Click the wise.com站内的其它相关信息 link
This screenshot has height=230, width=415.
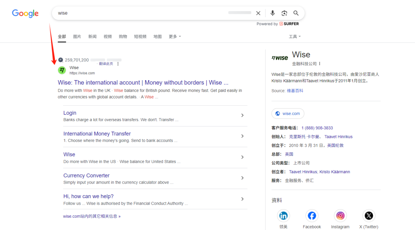click(91, 216)
